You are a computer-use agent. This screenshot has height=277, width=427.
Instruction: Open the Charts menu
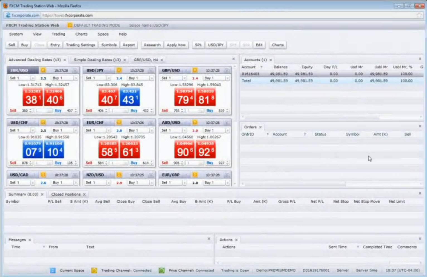81,34
